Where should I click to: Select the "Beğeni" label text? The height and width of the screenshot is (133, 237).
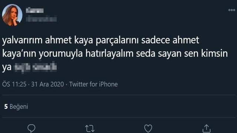pos(19,107)
